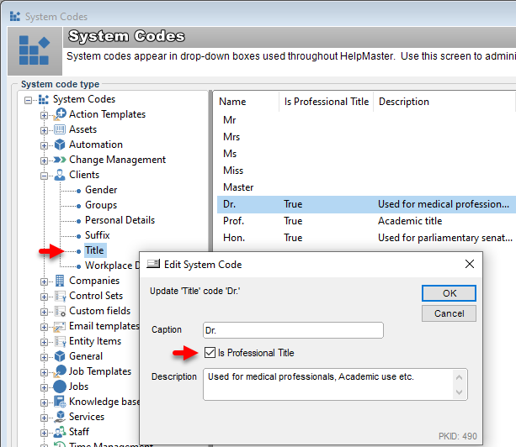Sort by the Description column header
The width and height of the screenshot is (516, 447).
pos(444,102)
